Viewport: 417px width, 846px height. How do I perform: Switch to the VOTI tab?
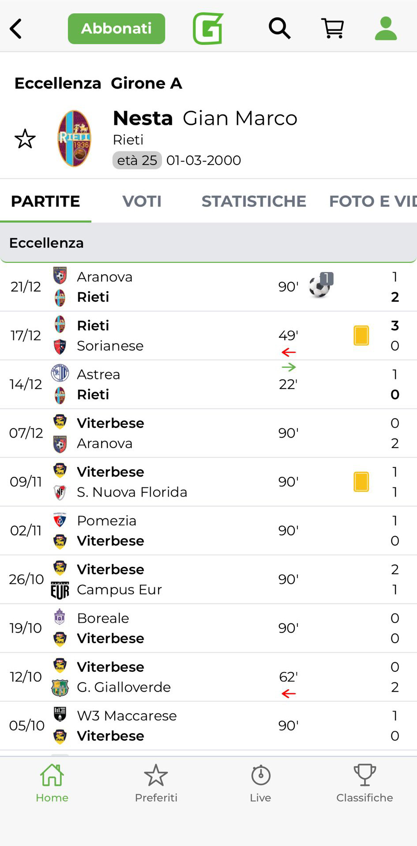(x=142, y=201)
